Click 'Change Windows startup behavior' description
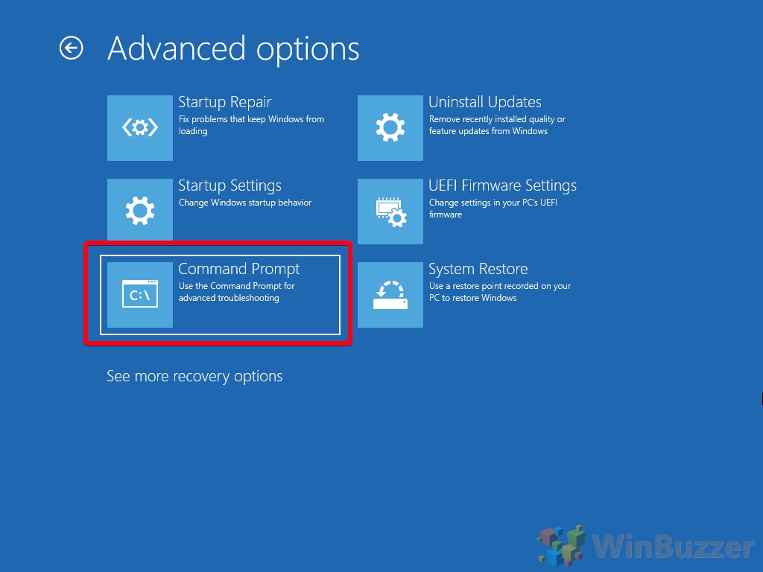Image resolution: width=763 pixels, height=572 pixels. 244,203
